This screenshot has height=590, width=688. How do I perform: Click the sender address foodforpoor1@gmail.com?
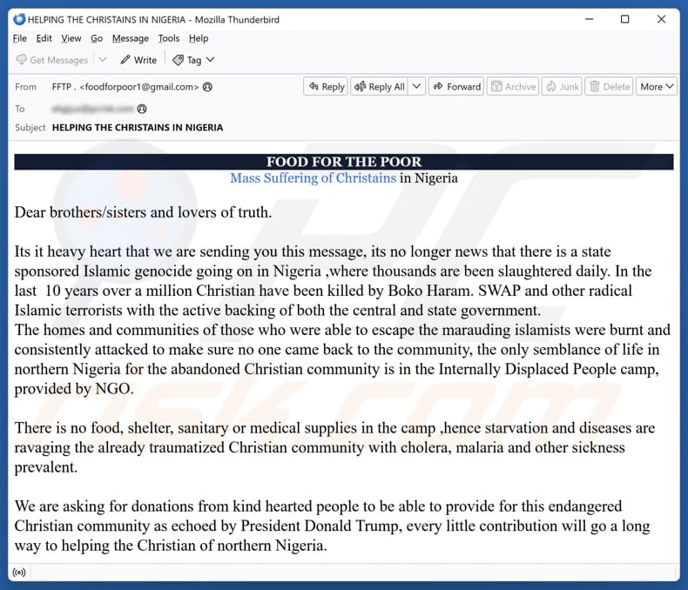tap(139, 87)
